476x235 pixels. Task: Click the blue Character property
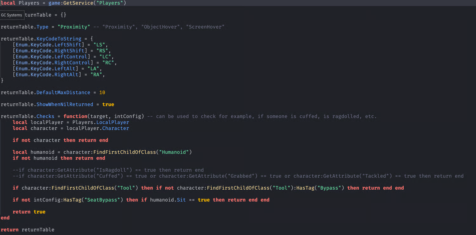point(116,128)
